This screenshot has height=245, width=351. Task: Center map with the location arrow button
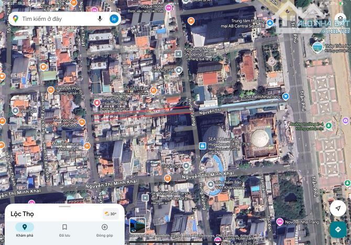point(338,208)
